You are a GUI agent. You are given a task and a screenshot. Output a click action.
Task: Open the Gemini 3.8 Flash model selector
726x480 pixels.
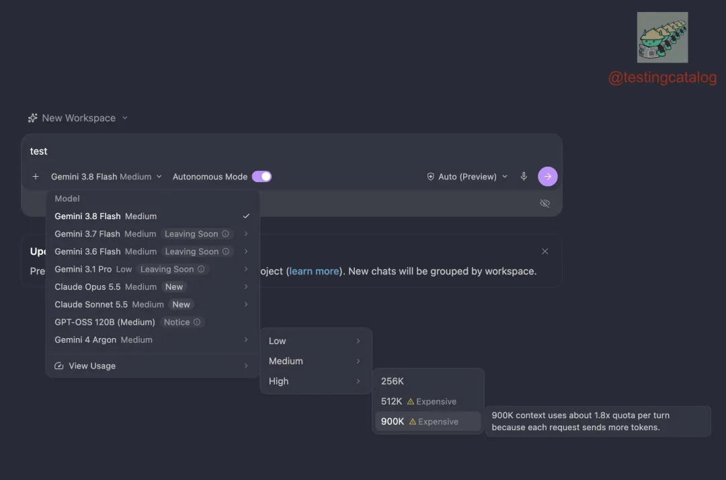106,176
